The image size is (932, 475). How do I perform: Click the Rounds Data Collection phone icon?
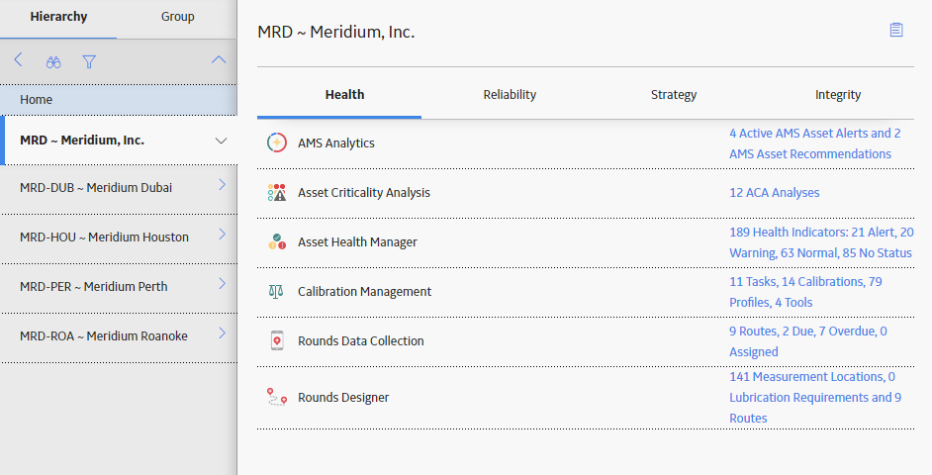(x=277, y=340)
